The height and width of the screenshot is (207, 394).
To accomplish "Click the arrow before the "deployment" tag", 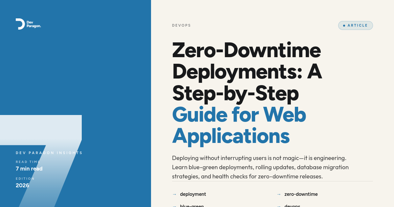I will coord(174,194).
